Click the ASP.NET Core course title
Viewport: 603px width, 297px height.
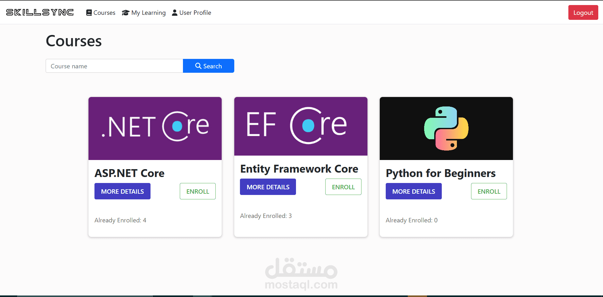click(x=129, y=173)
